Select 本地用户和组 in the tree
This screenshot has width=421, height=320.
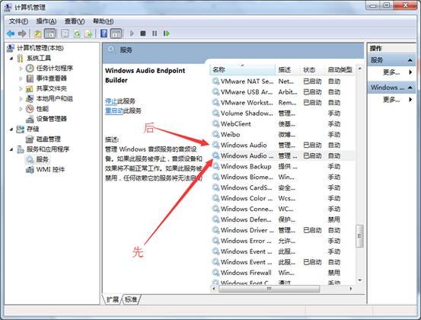55,98
